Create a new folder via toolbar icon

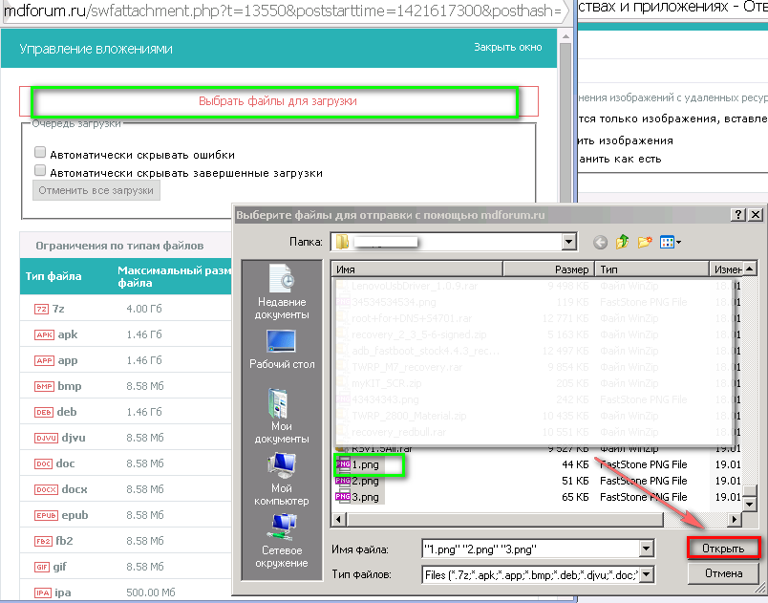pos(645,243)
